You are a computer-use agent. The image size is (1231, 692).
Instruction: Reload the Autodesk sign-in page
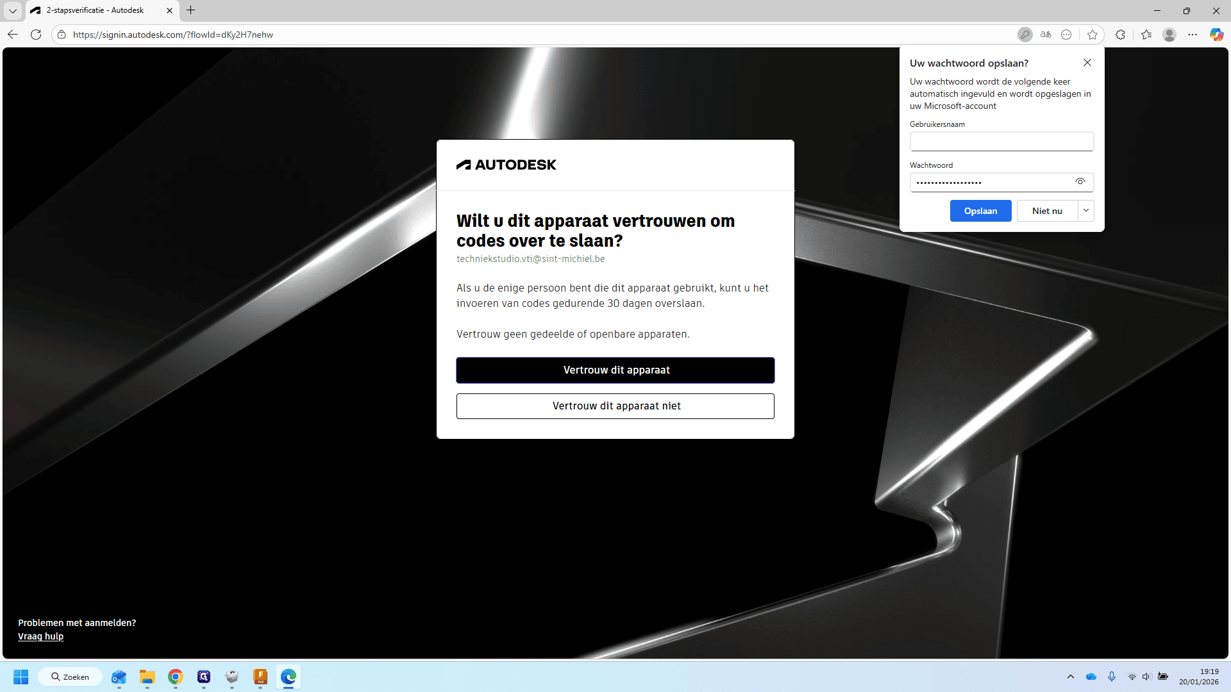tap(36, 35)
